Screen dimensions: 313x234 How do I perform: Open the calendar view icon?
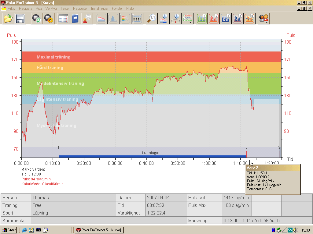63,19
